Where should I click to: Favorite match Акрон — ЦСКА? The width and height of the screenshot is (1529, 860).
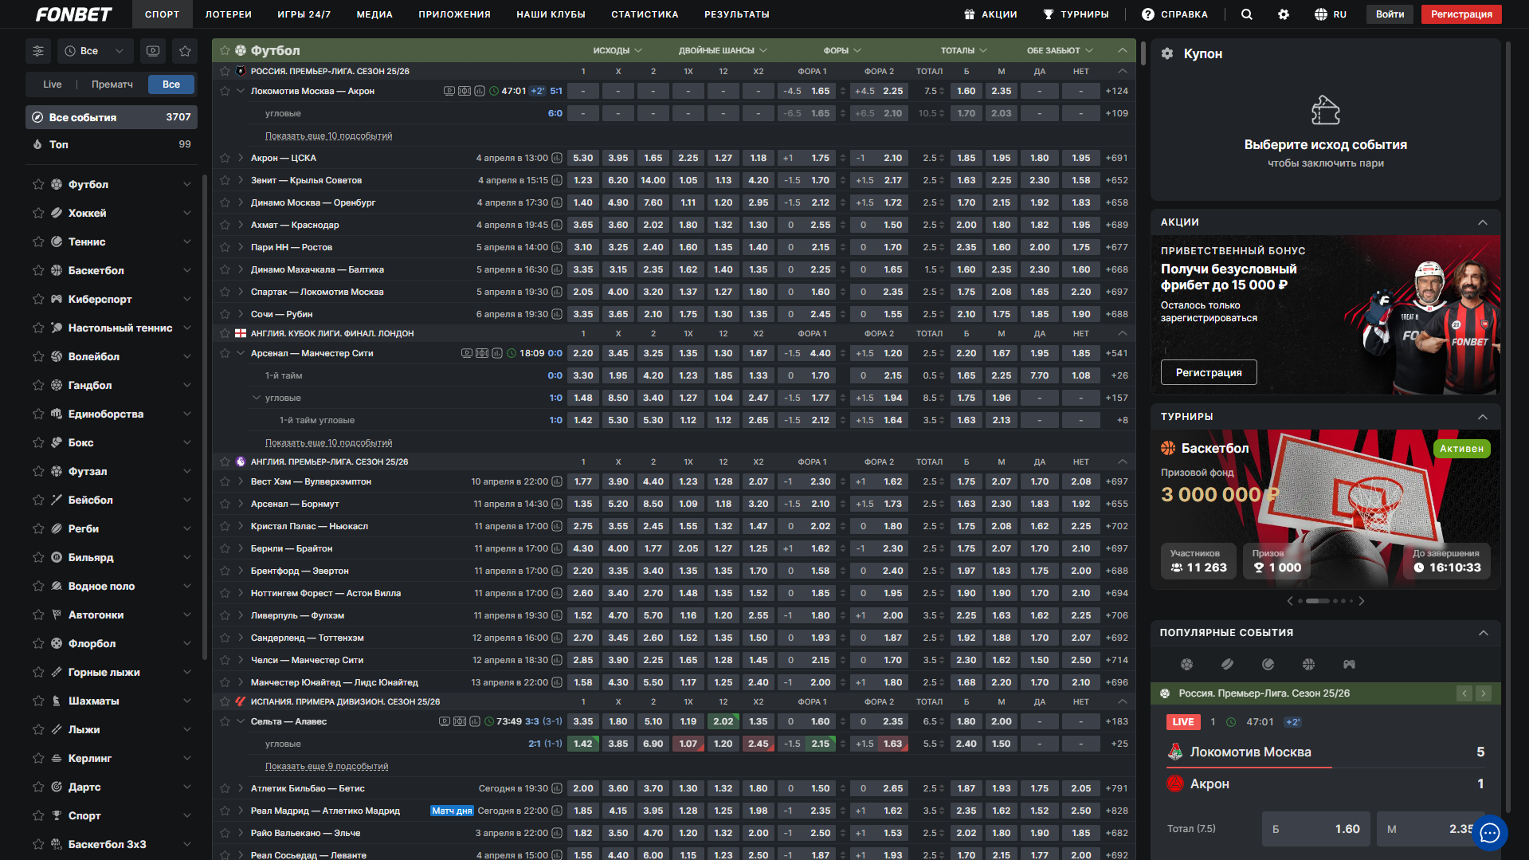[x=225, y=158]
